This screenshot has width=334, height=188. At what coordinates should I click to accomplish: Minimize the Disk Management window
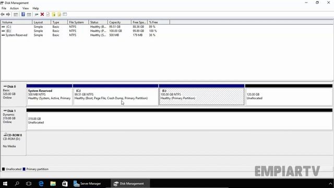point(306,3)
